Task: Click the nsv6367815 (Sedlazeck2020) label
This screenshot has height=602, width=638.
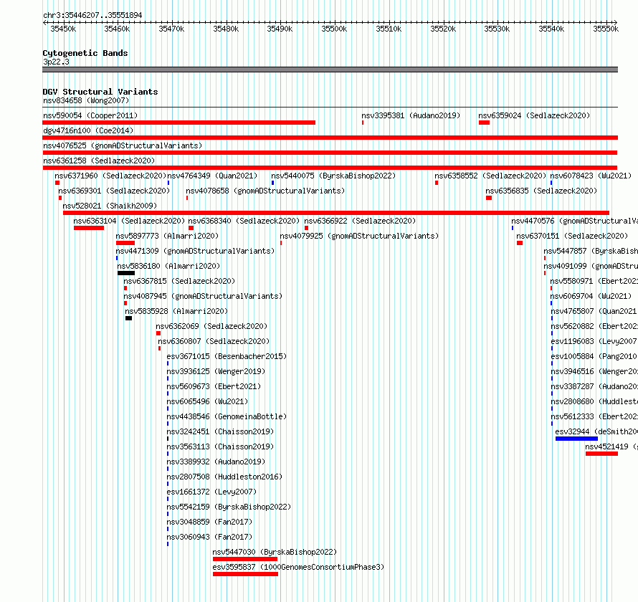Action: 179,281
